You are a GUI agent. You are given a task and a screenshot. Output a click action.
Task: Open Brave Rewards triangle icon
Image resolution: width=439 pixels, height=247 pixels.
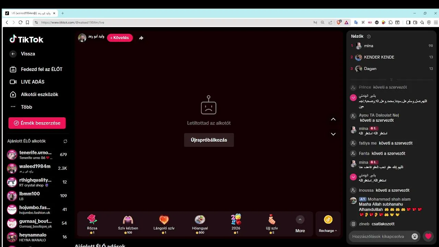tap(346, 22)
